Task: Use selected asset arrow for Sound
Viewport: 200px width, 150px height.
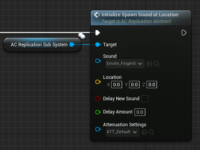Action: pos(149,64)
